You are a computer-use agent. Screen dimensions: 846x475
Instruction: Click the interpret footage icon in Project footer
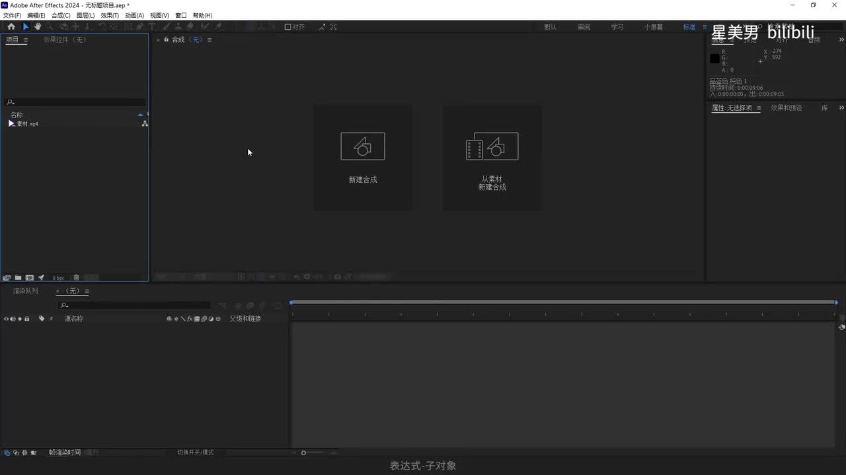point(7,278)
